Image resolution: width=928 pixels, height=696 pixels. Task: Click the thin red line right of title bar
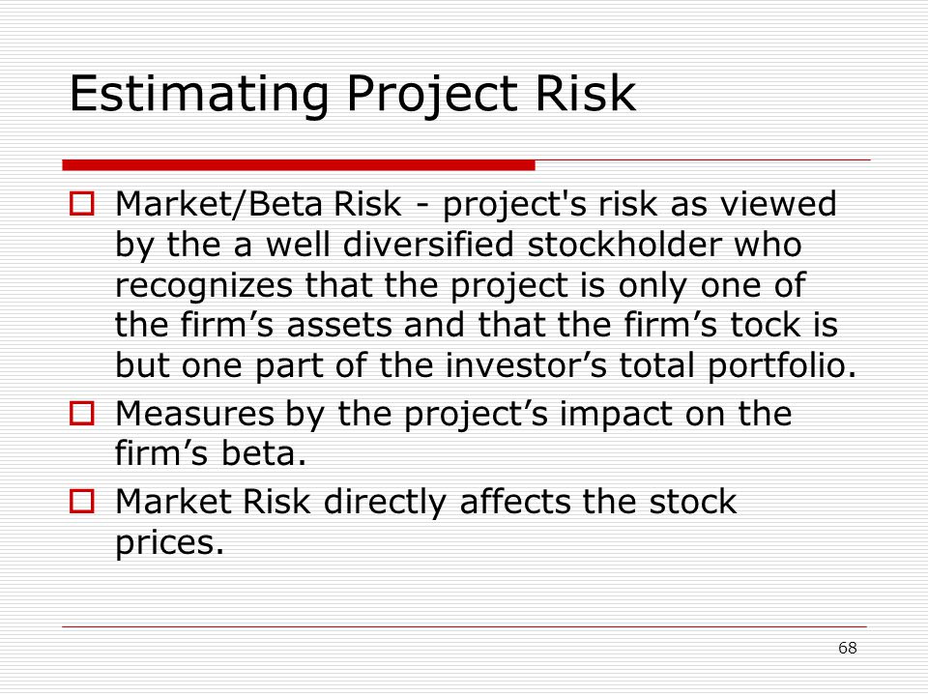(703, 159)
